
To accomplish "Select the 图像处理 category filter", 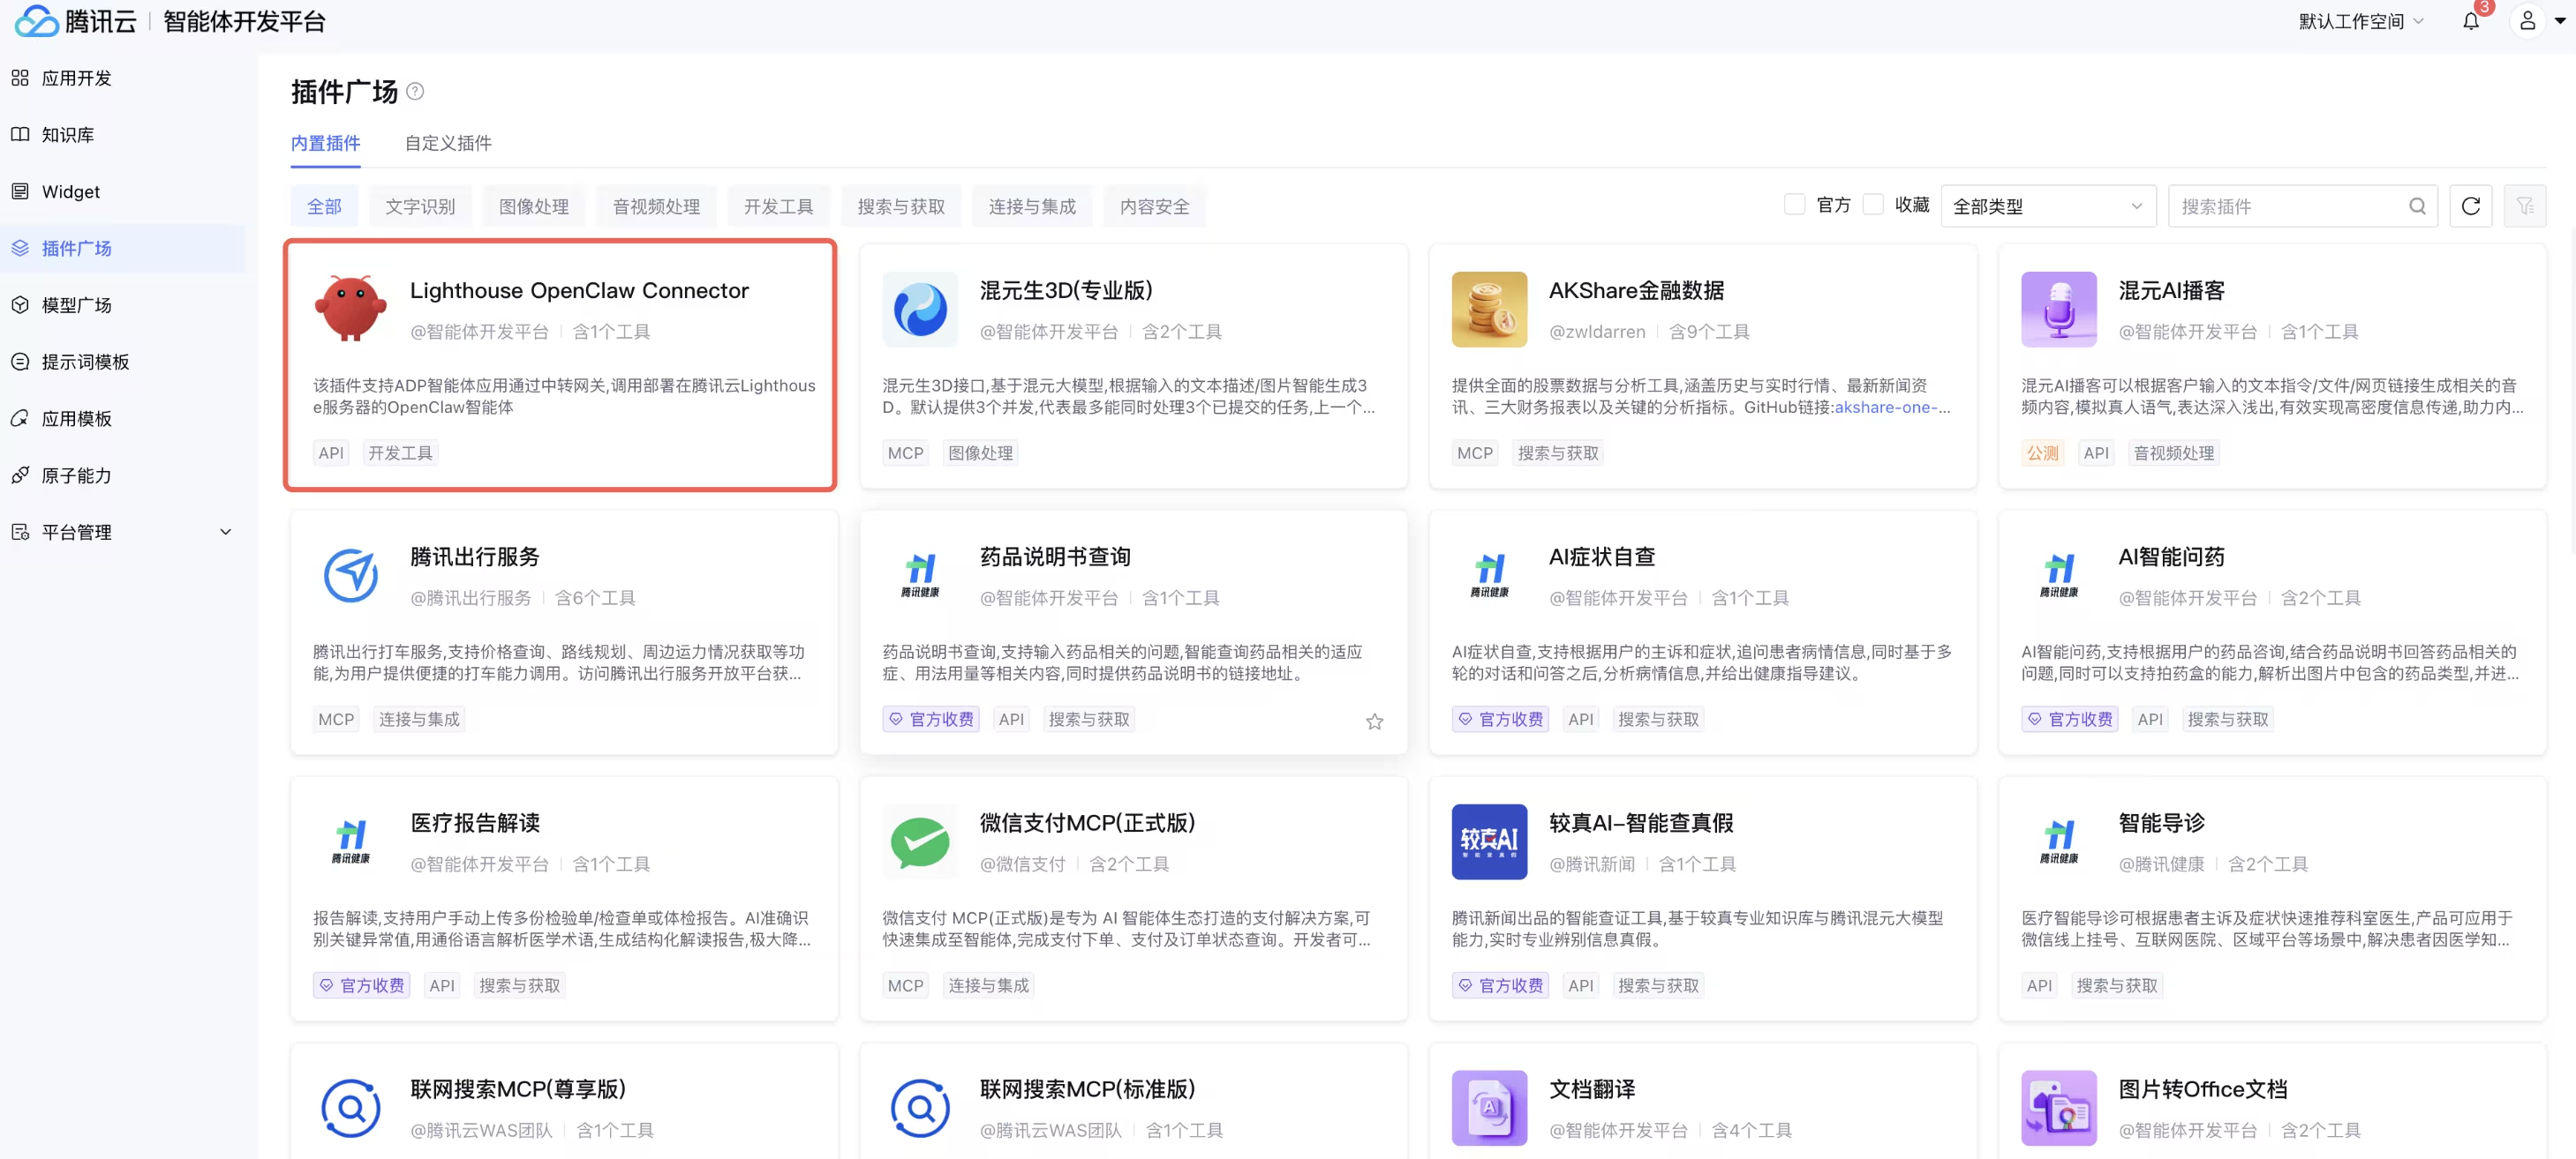I will 533,206.
